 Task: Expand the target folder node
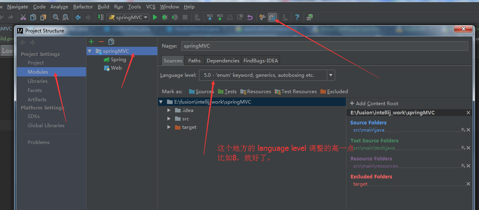[x=169, y=127]
